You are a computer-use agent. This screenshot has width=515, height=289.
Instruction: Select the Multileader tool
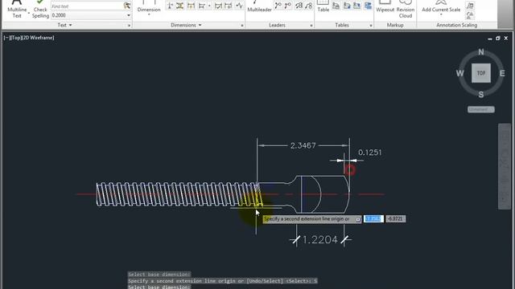point(259,6)
